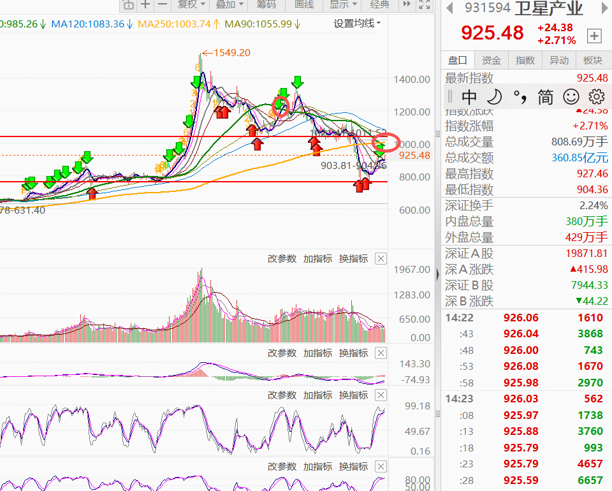612x491 pixels.
Task: Click 加指标 in the MACD panel
Action: [317, 353]
